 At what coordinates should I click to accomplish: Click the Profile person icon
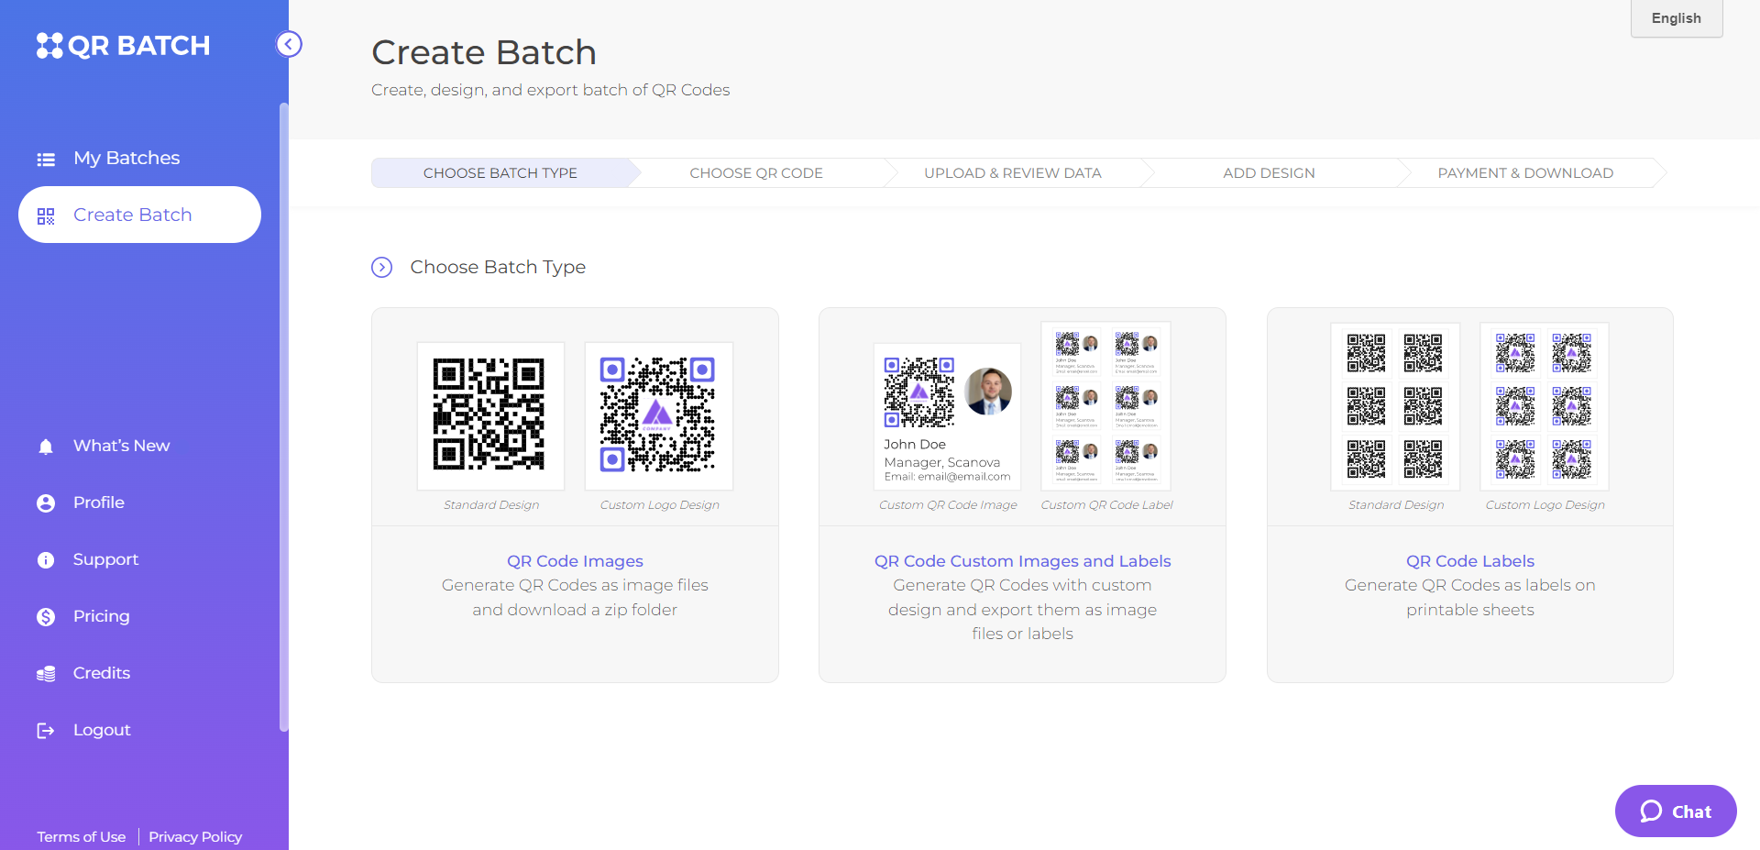coord(46,503)
